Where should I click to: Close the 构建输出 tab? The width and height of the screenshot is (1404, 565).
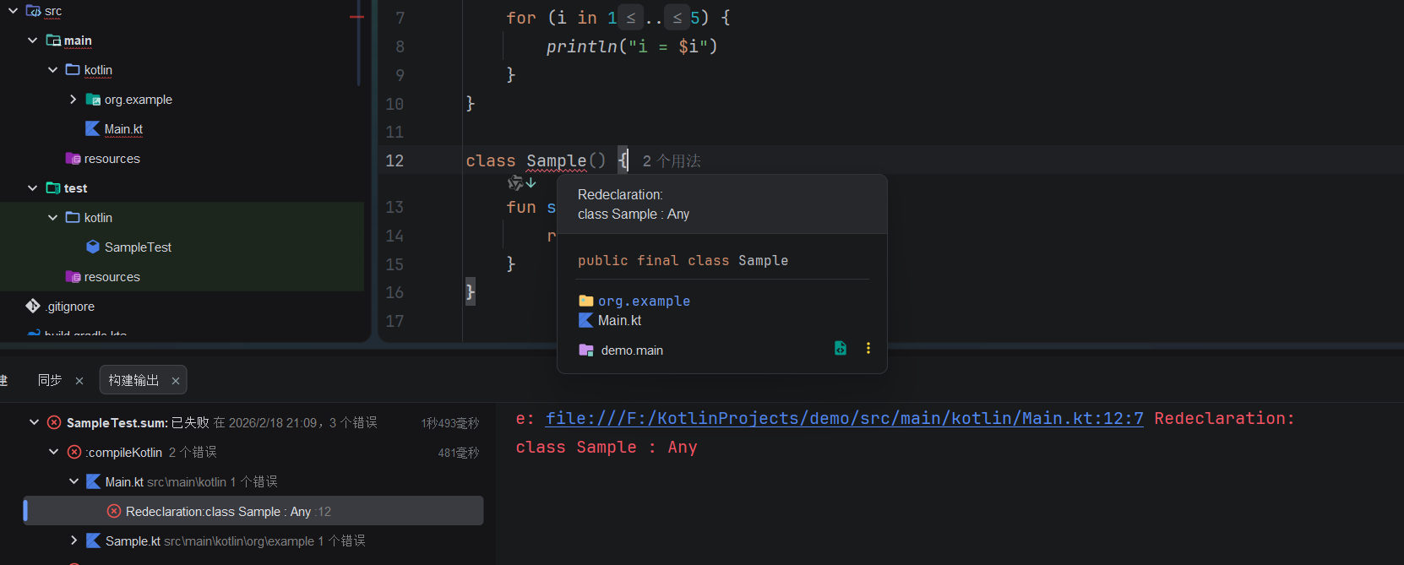[x=176, y=381]
